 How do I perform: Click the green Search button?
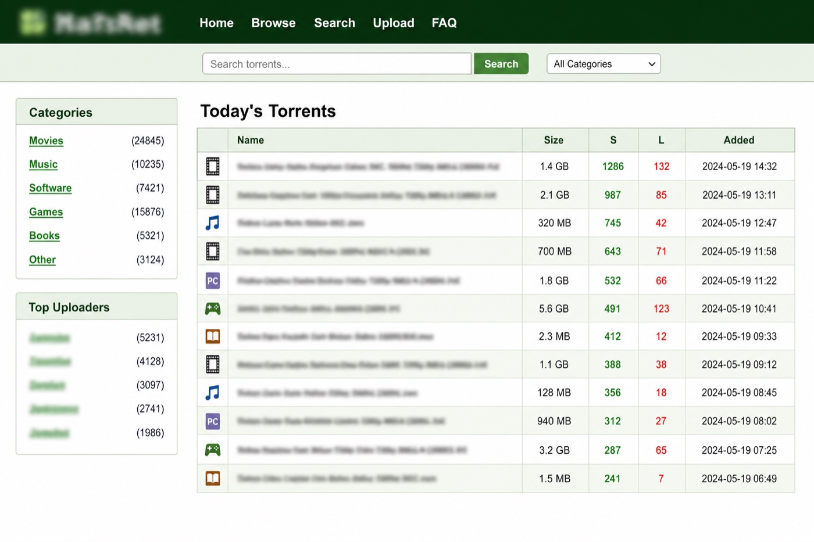point(501,64)
